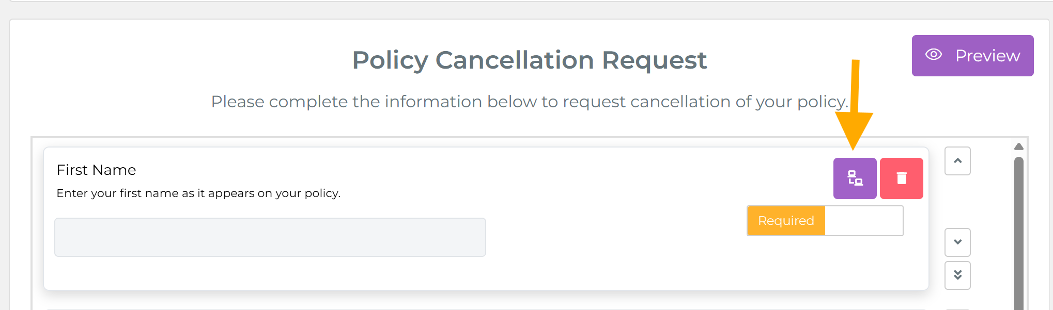The height and width of the screenshot is (310, 1053).
Task: Click the Policy Cancellation Request title
Action: (x=529, y=60)
